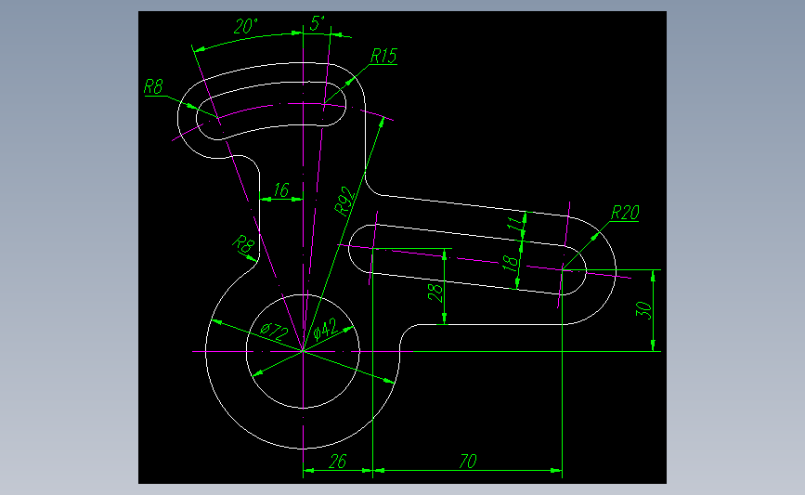
Task: Select the 70 horizontal dimension value
Action: coord(468,462)
